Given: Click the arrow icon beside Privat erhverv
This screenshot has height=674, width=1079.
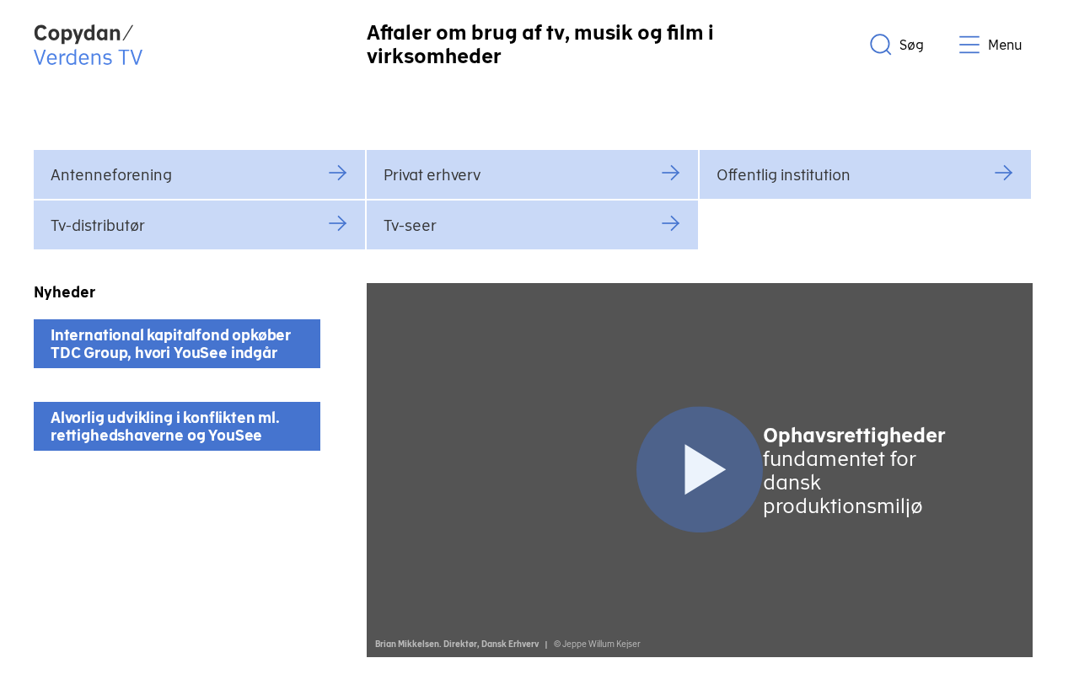Looking at the screenshot, I should point(670,173).
